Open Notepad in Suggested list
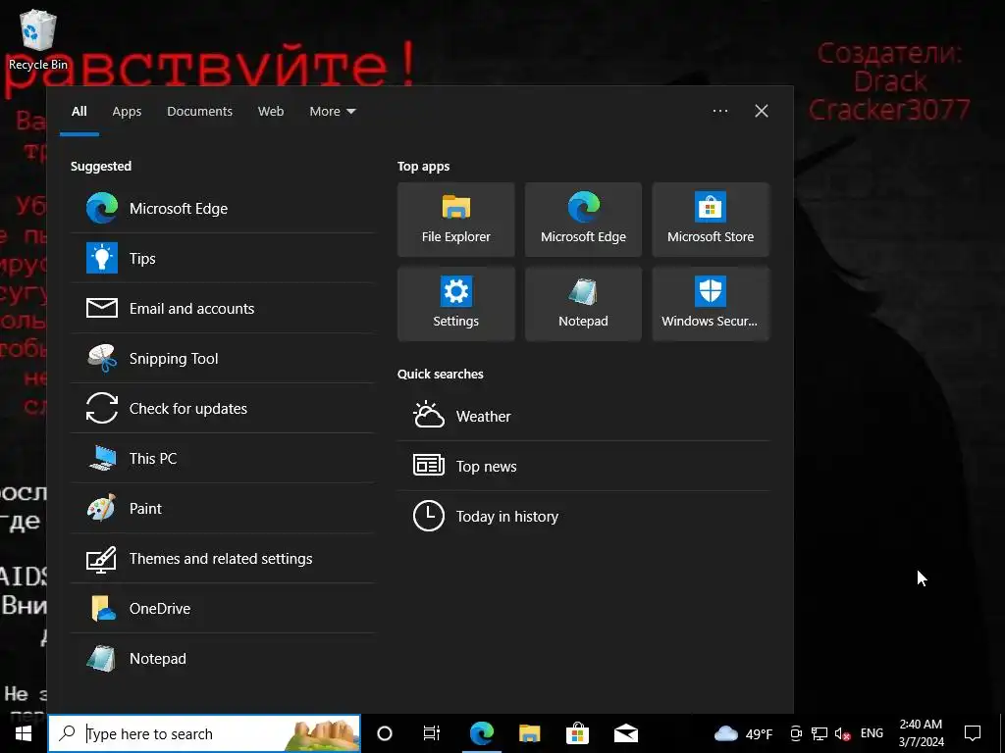This screenshot has height=753, width=1005. (x=222, y=658)
